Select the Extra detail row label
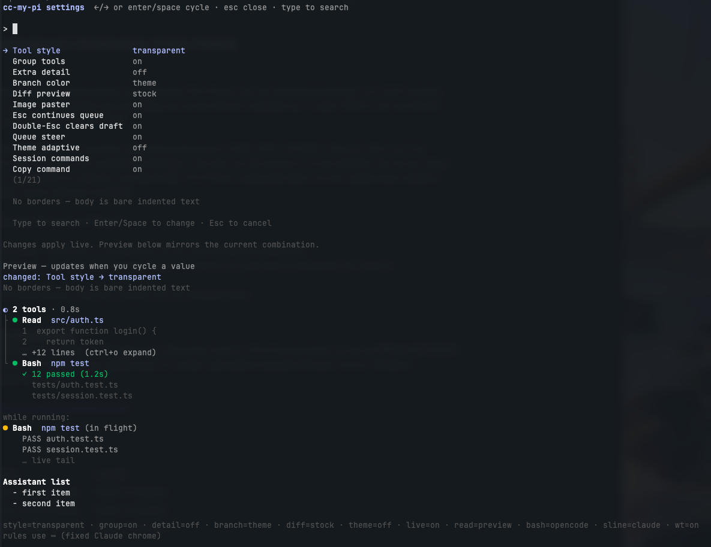This screenshot has height=547, width=711. 41,72
